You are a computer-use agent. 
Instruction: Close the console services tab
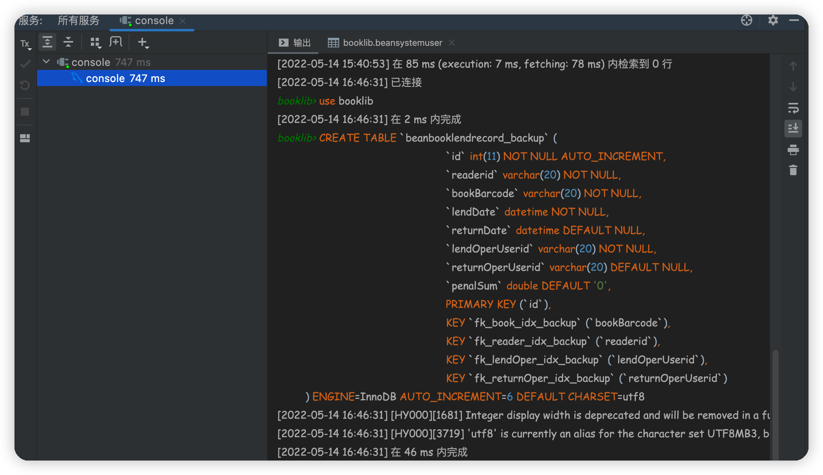(x=183, y=21)
